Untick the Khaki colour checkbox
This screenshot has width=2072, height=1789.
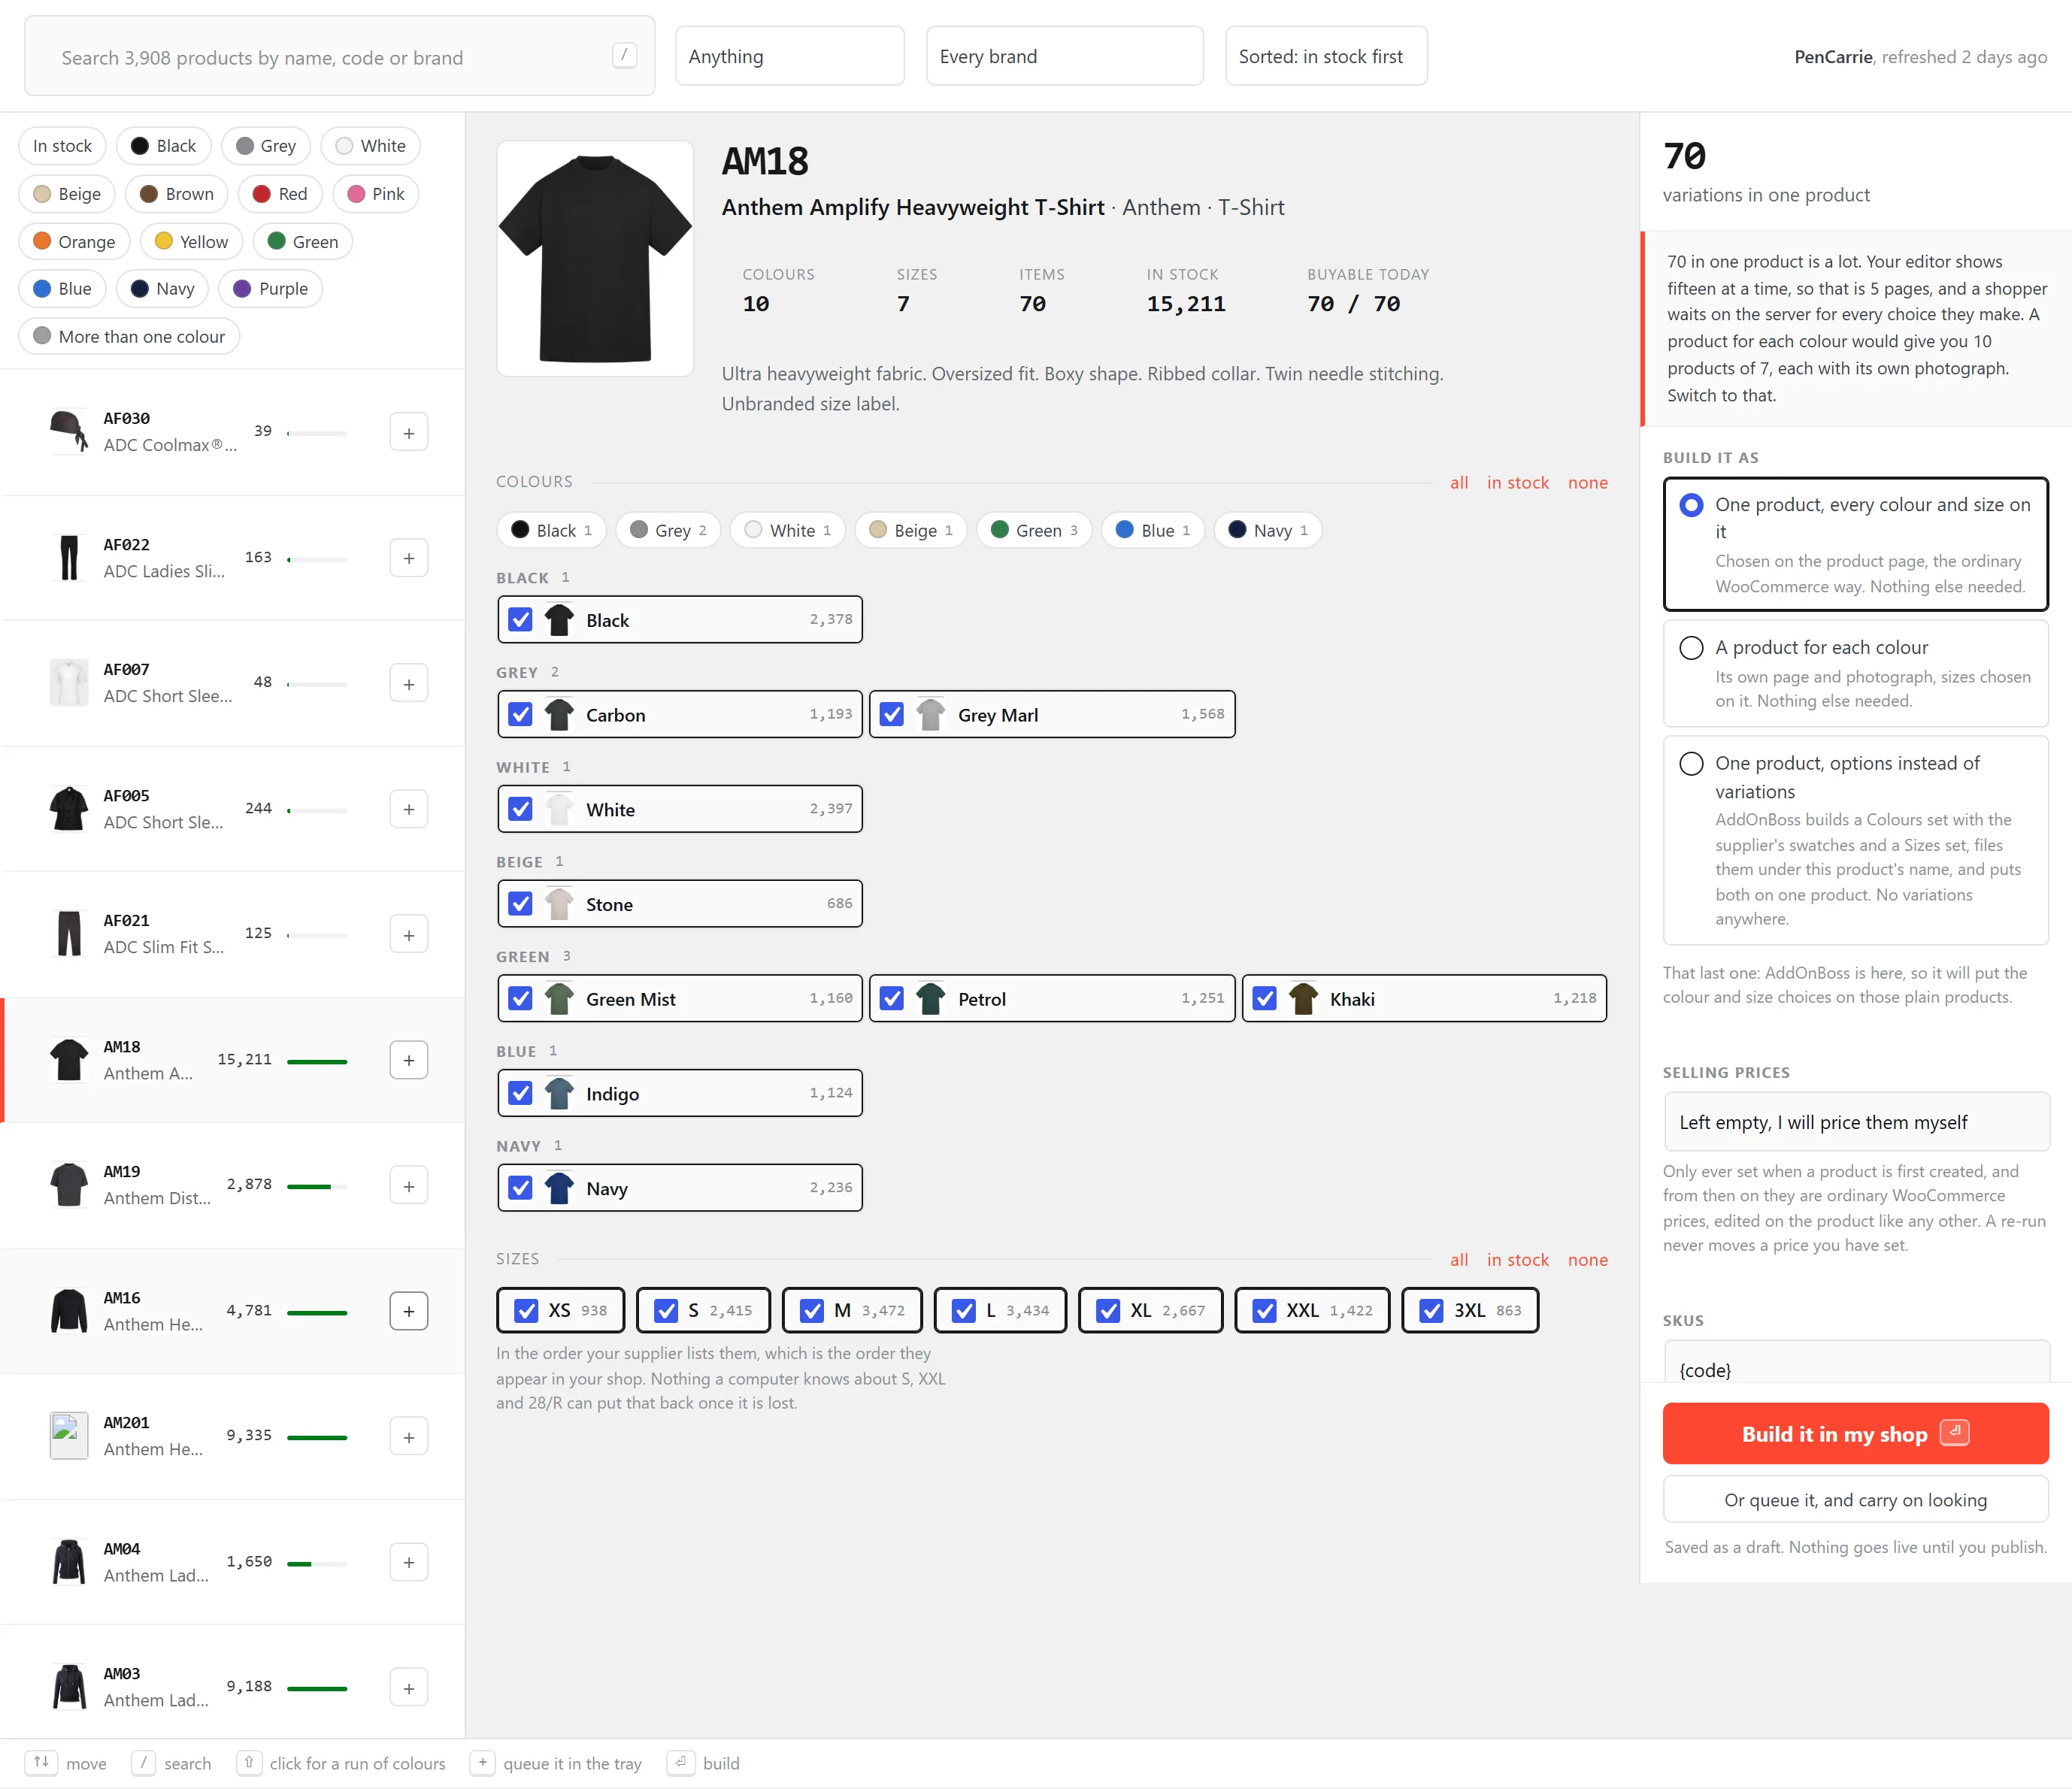[x=1264, y=999]
